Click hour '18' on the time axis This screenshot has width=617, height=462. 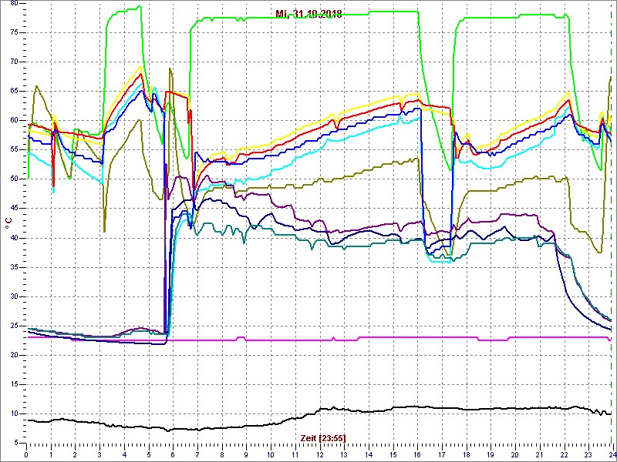pos(467,454)
